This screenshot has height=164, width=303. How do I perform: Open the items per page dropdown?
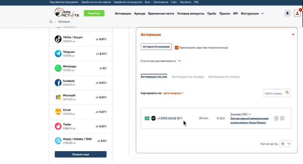[285, 144]
